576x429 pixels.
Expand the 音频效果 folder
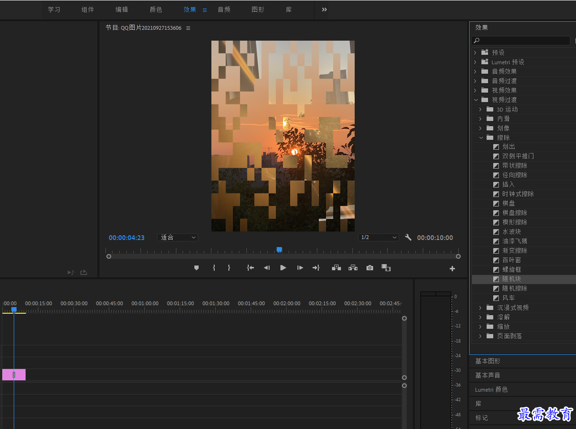[475, 71]
